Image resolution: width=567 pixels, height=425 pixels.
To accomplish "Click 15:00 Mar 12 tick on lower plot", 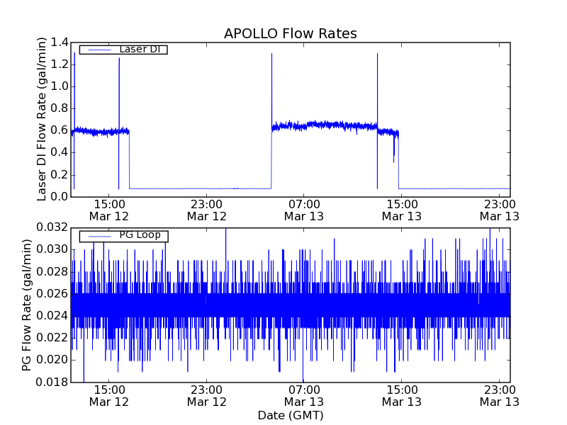I will [x=108, y=396].
